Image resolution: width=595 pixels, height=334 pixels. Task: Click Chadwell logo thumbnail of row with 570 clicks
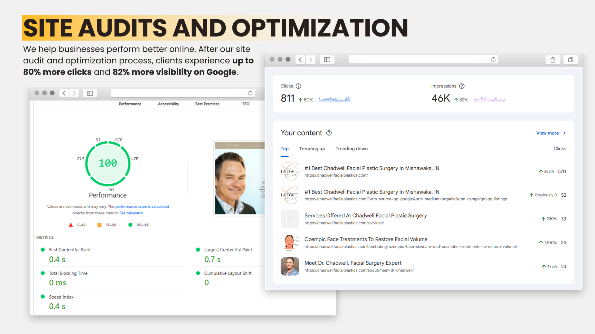coord(290,171)
